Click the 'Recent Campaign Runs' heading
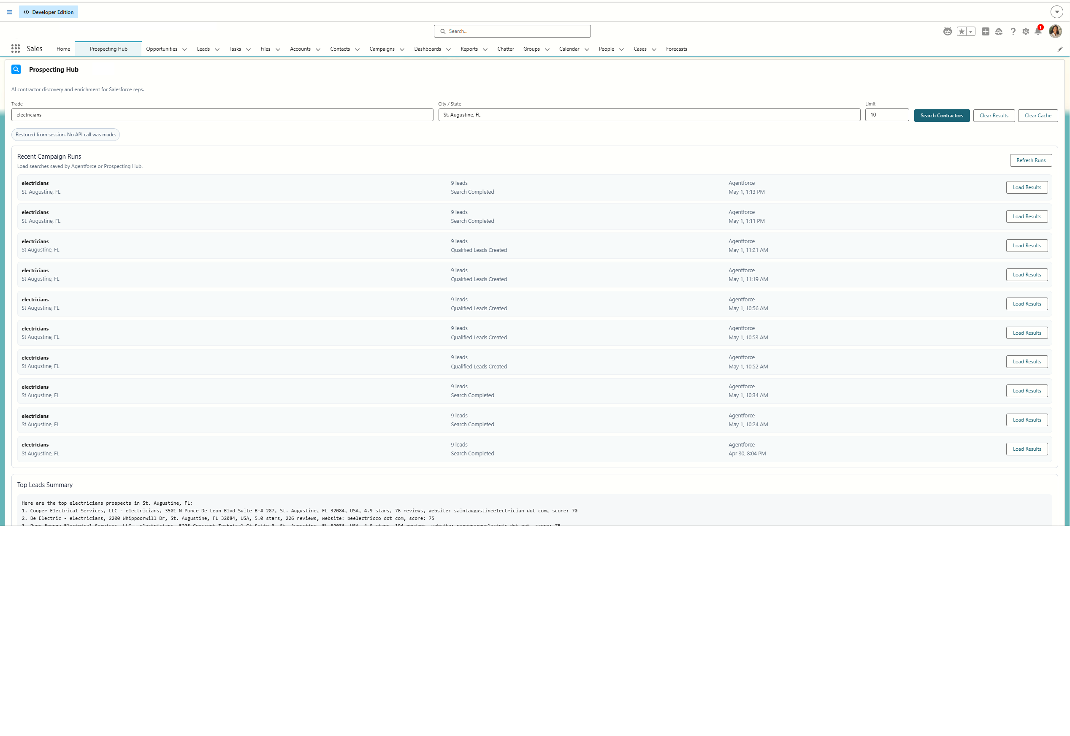 tap(49, 157)
